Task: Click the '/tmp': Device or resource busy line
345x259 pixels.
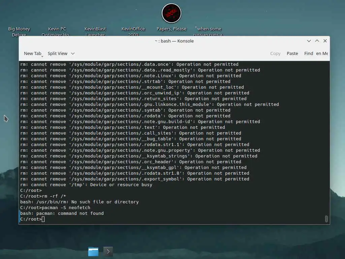Action: click(x=86, y=185)
